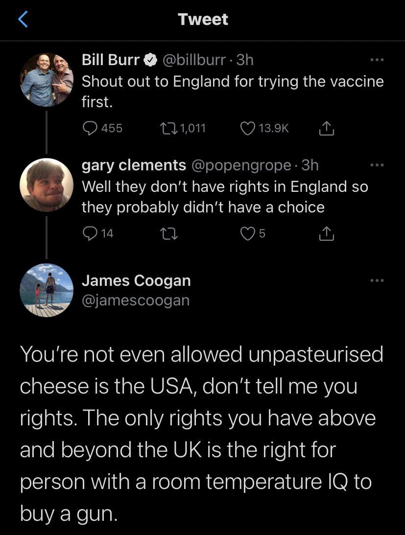Open gary clements' profile picture

(47, 185)
